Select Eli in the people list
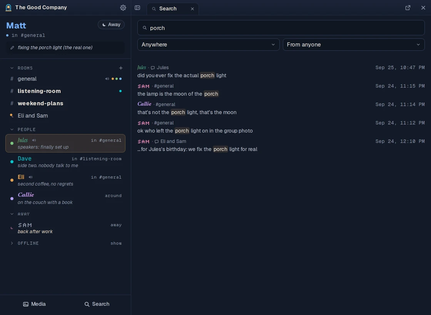The height and width of the screenshot is (315, 431). [x=65, y=180]
